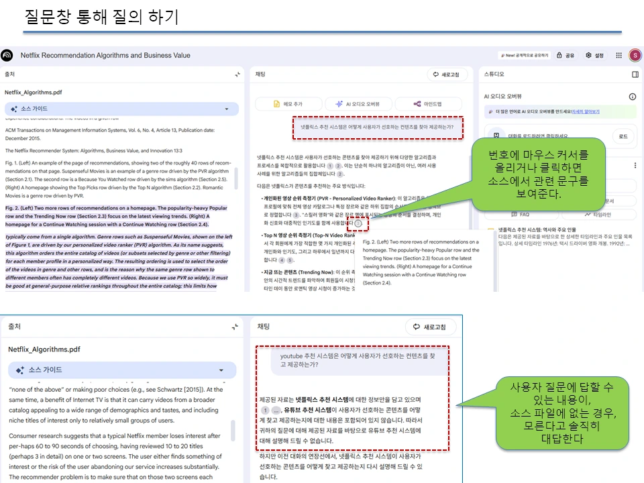Click the question bubble starting youtube 추천 시스템은
The width and height of the screenshot is (644, 483).
360,361
